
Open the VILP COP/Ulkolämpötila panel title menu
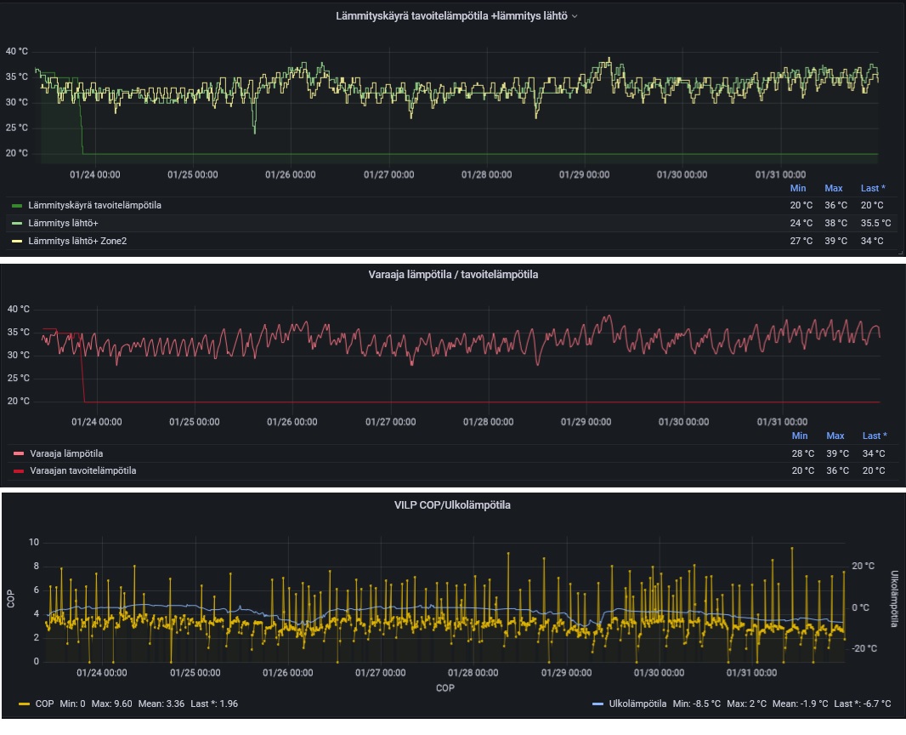click(x=453, y=504)
